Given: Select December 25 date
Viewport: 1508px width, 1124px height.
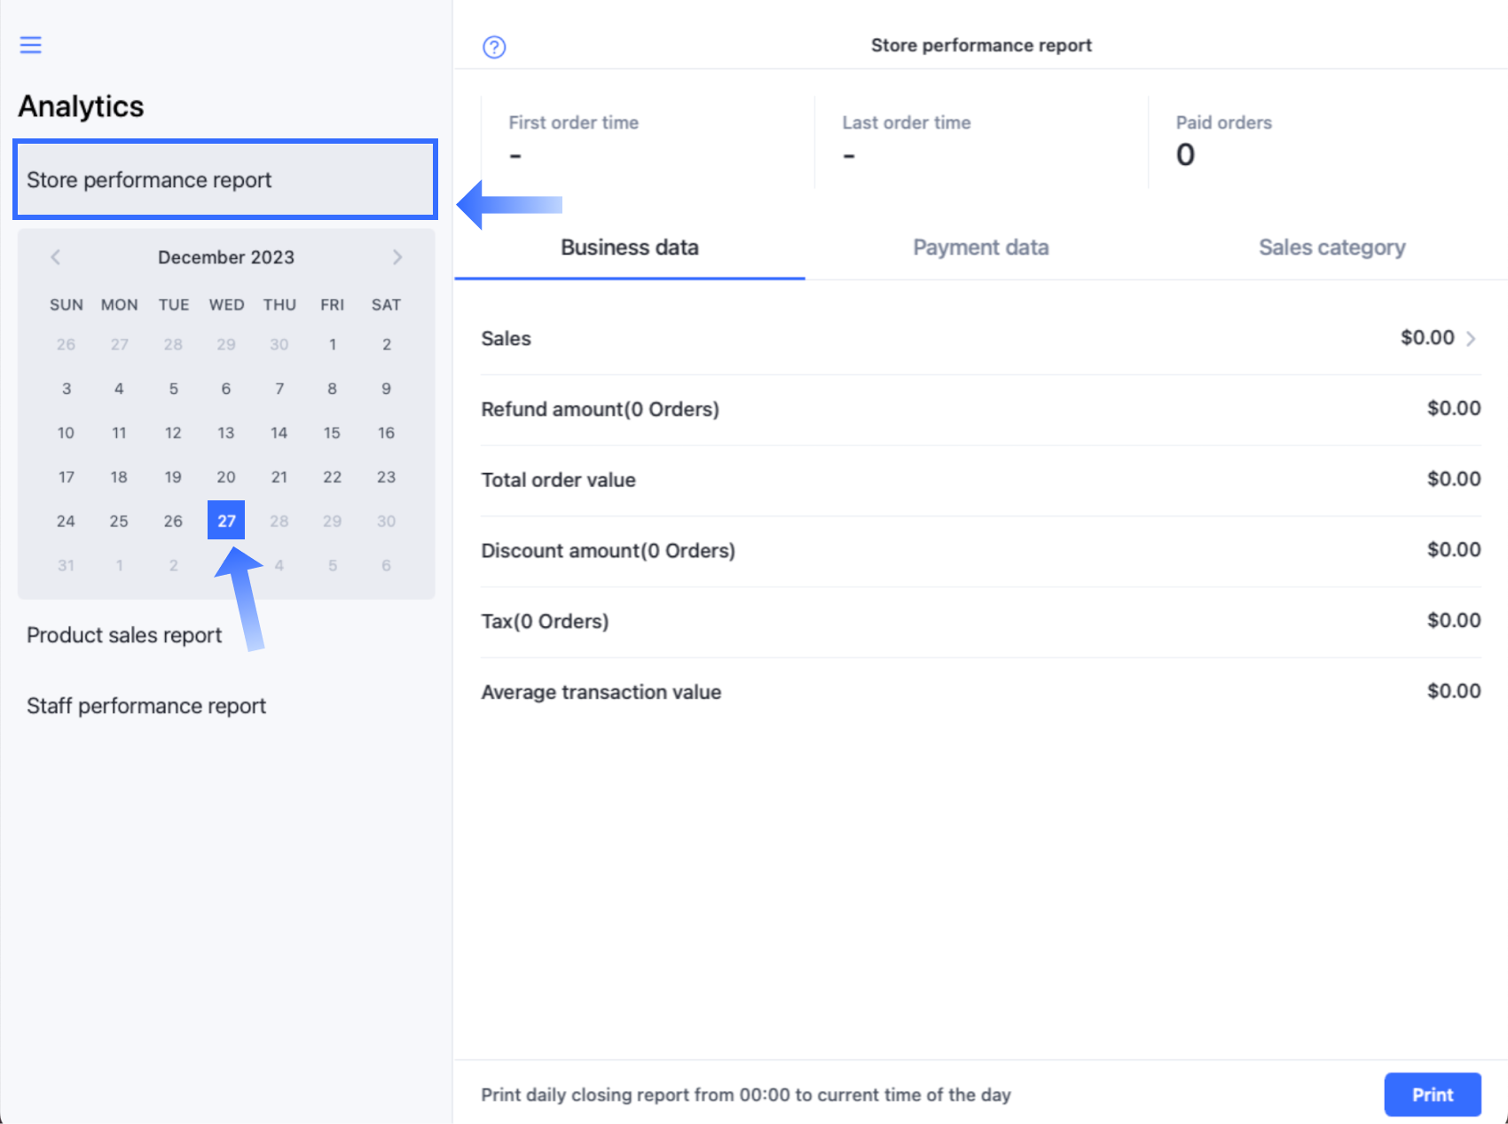Looking at the screenshot, I should [x=119, y=521].
